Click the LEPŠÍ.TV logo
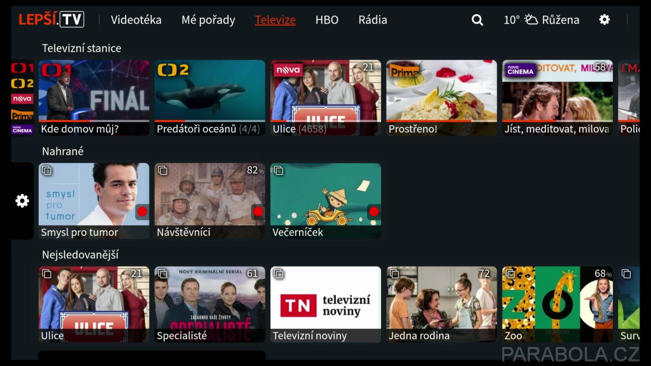The width and height of the screenshot is (651, 366). 52,20
